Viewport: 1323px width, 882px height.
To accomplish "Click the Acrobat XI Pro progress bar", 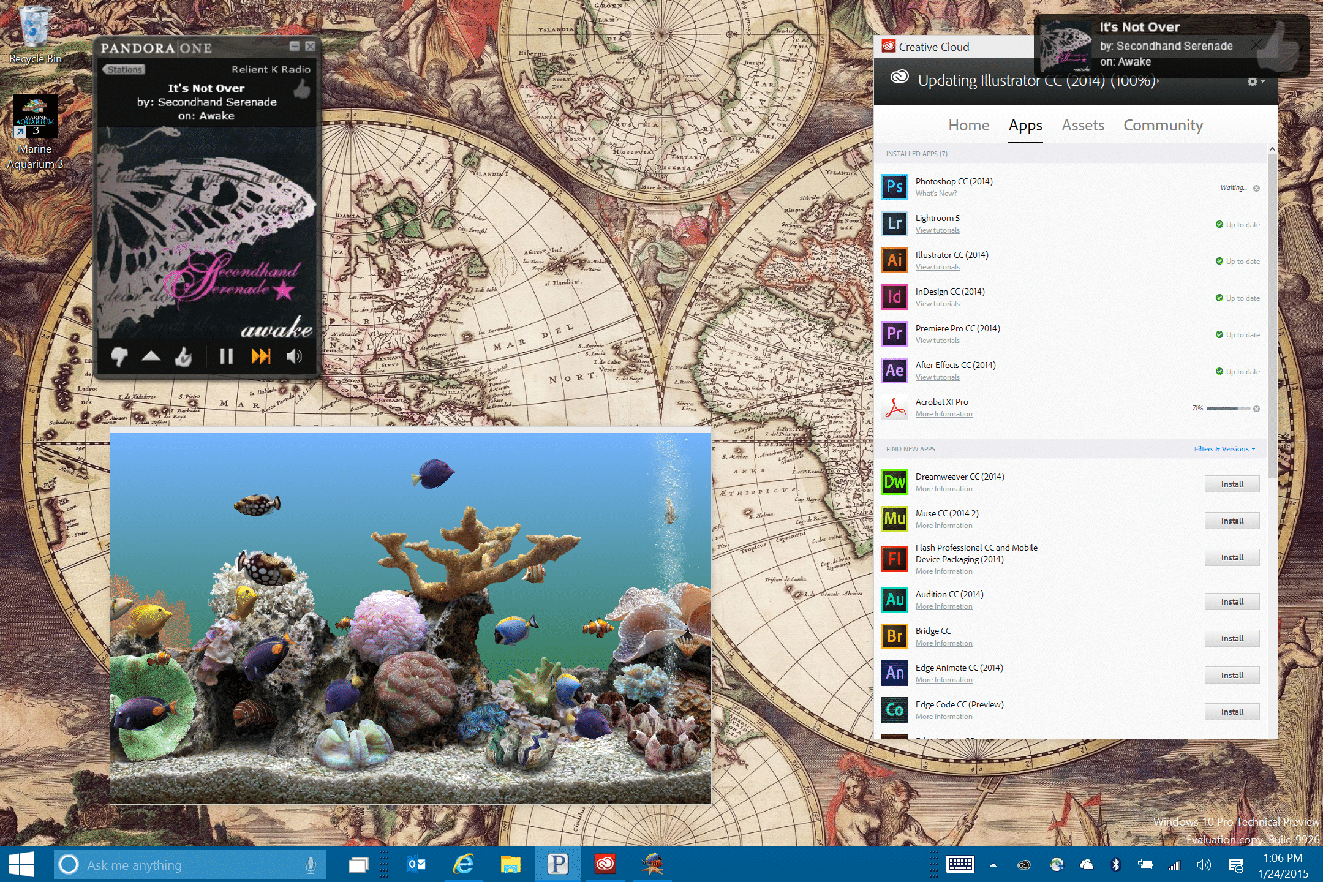I will click(x=1228, y=409).
